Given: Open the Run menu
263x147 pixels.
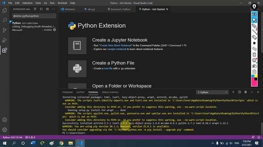Looking at the screenshot, I should point(52,3).
